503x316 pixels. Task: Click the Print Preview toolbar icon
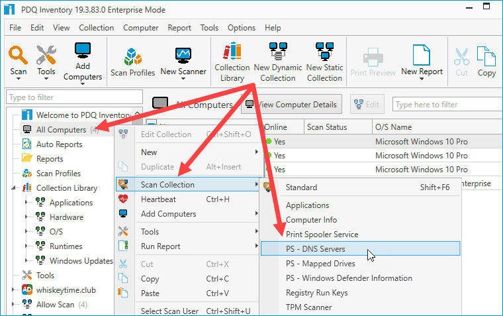click(x=373, y=57)
